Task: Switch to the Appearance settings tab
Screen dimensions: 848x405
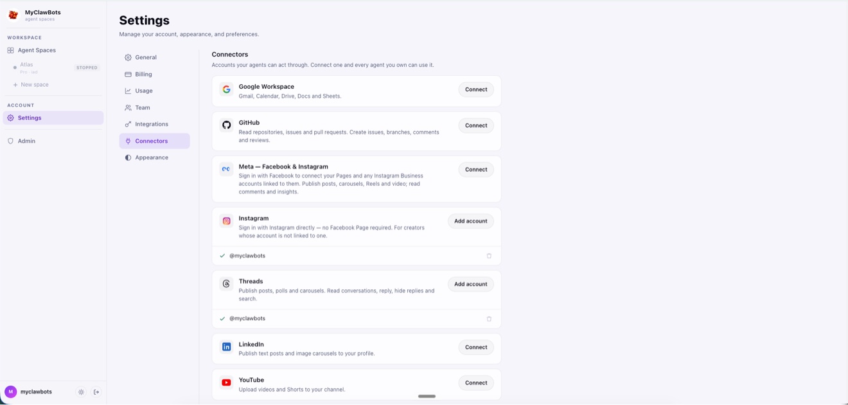Action: [154, 157]
